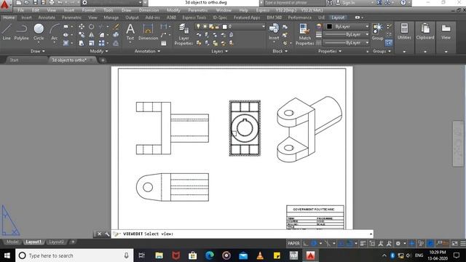The width and height of the screenshot is (466, 262).
Task: Toggle the highlighted group selection button
Action: click(389, 43)
